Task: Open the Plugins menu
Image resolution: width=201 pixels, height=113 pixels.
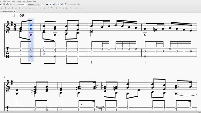Action: click(x=29, y=1)
